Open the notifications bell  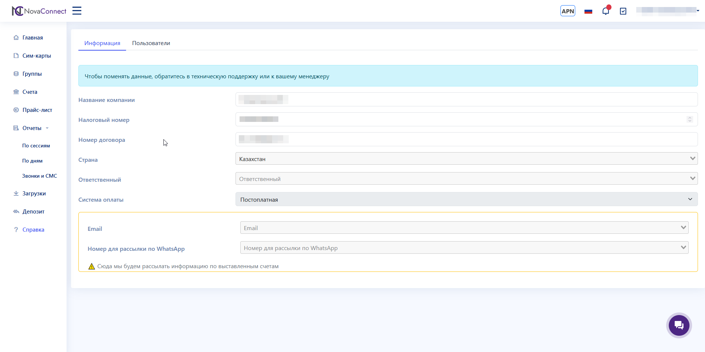606,11
